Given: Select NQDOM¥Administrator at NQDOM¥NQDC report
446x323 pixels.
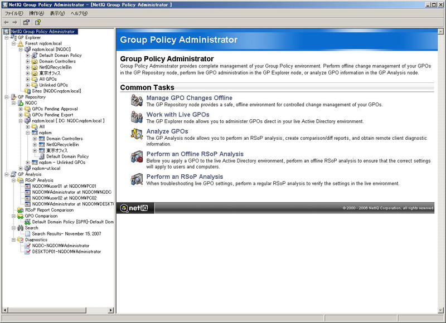Looking at the screenshot, I should click(x=72, y=192).
